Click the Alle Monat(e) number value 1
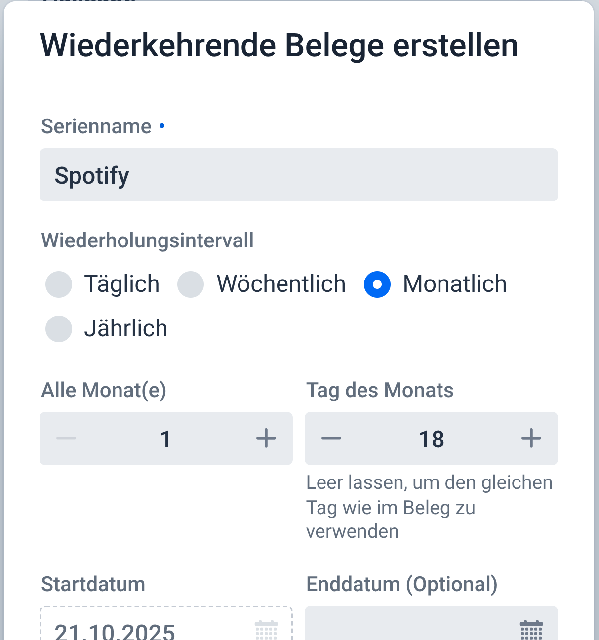Screen dimensions: 599x640 (x=166, y=439)
